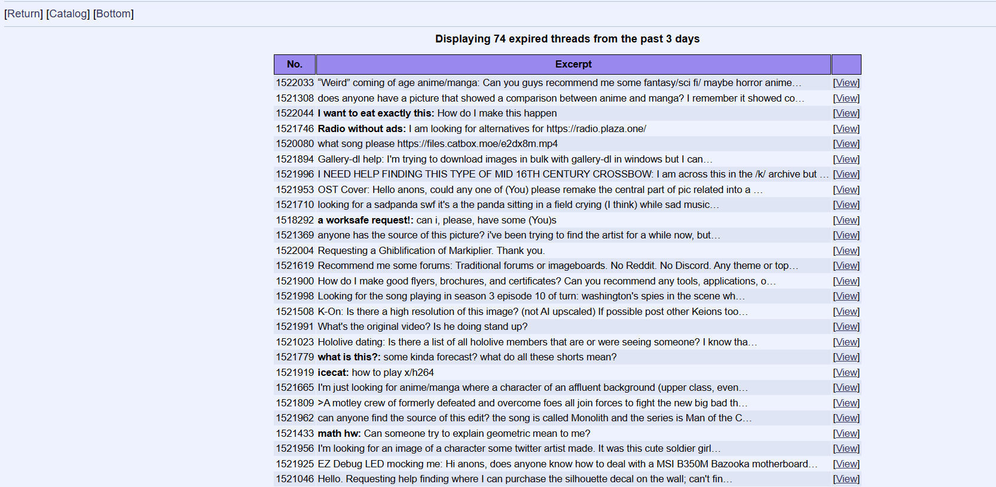
Task: View 'what is this?' forecast thread
Action: 847,357
